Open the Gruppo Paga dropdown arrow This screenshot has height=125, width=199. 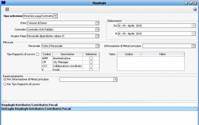97,36
